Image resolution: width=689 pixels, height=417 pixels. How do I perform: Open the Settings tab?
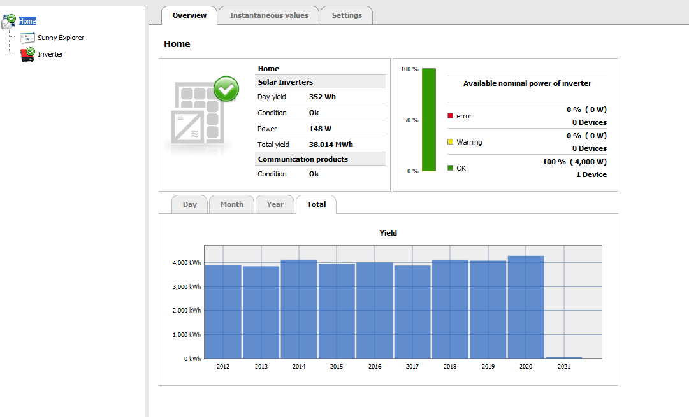[x=347, y=15]
